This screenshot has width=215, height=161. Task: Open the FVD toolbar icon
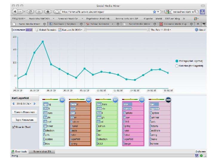pos(202,12)
